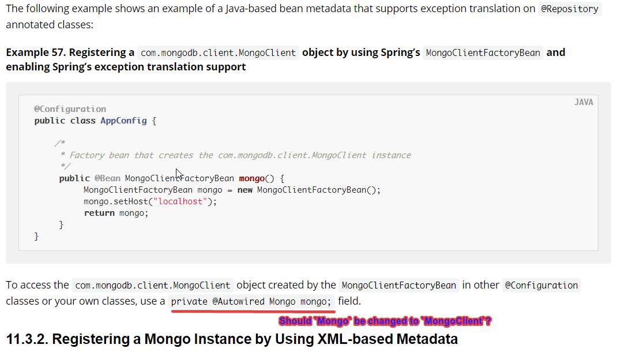
Task: Click com.mongodb.client.MongoClient code in the bottom paragraph
Action: coord(153,285)
